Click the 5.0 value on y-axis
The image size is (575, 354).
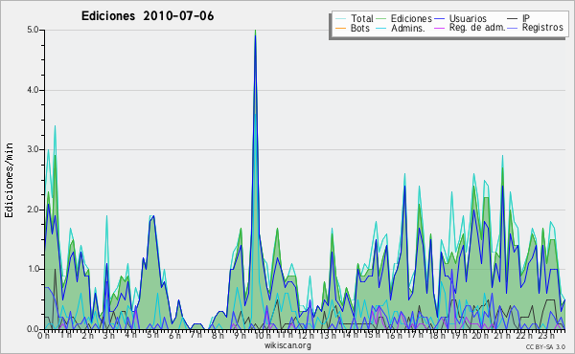[x=33, y=30]
